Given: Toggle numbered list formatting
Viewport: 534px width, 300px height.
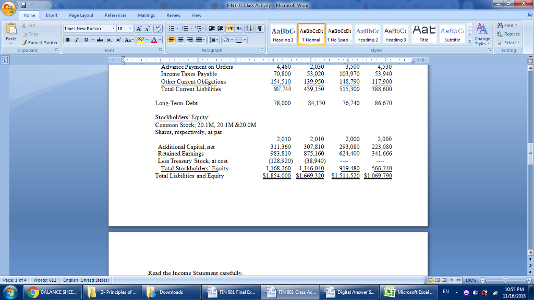Looking at the screenshot, I should [185, 28].
